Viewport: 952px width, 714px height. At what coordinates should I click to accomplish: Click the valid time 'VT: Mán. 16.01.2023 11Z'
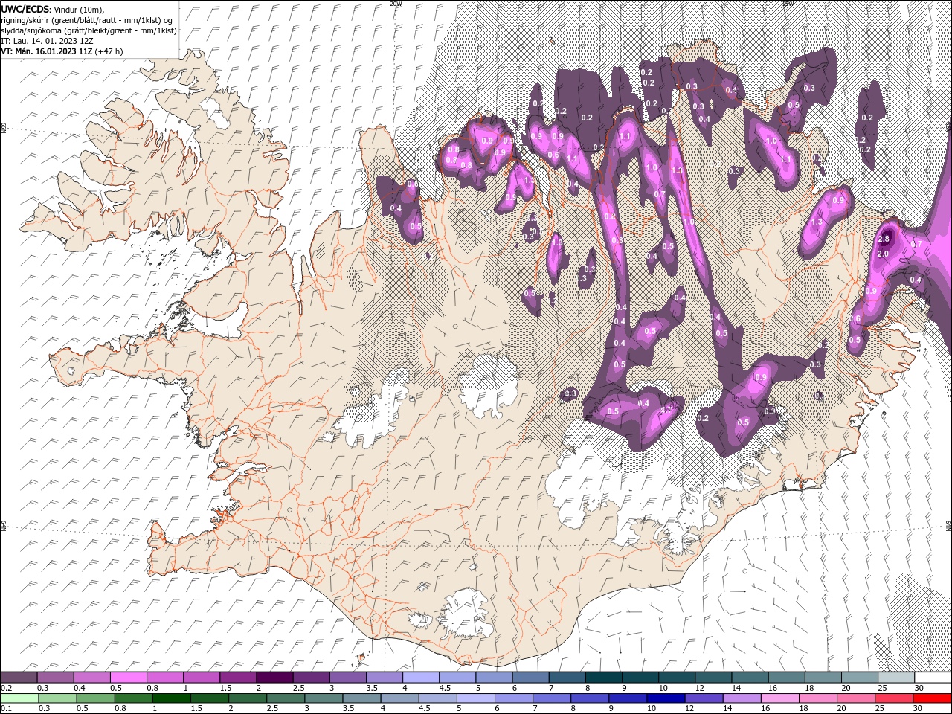click(x=47, y=51)
